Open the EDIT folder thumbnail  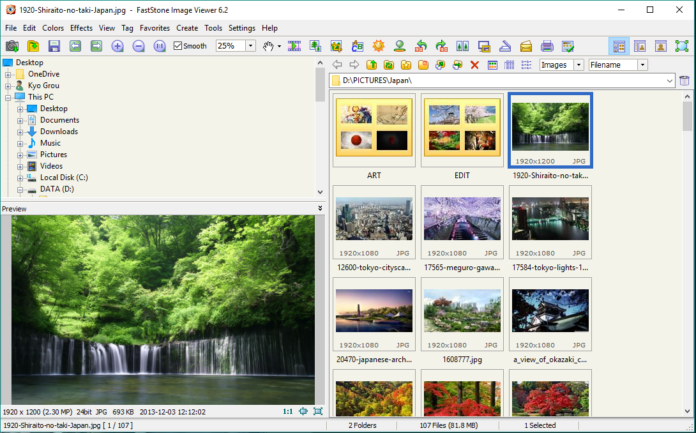coord(462,130)
